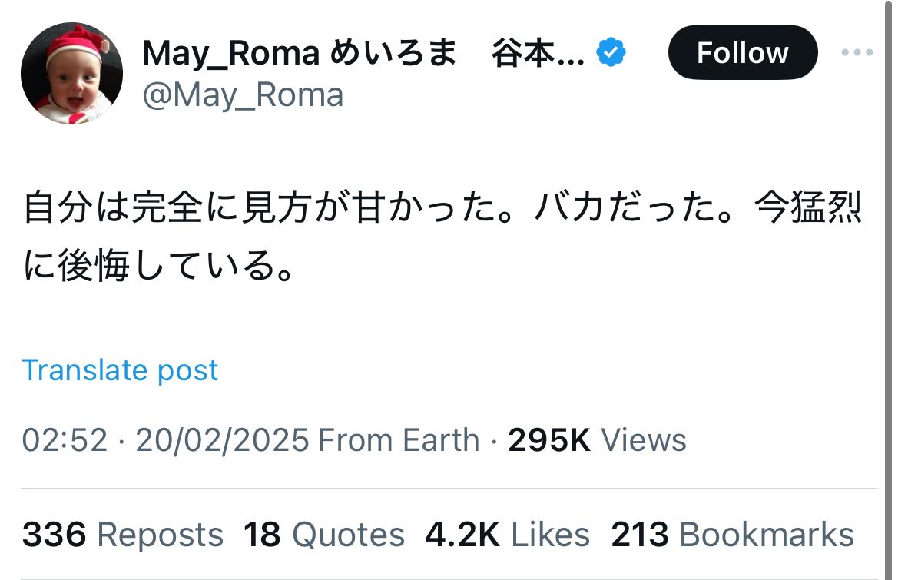This screenshot has height=580, width=898.
Task: Click the blue verified checkmark badge
Action: pyautogui.click(x=611, y=52)
